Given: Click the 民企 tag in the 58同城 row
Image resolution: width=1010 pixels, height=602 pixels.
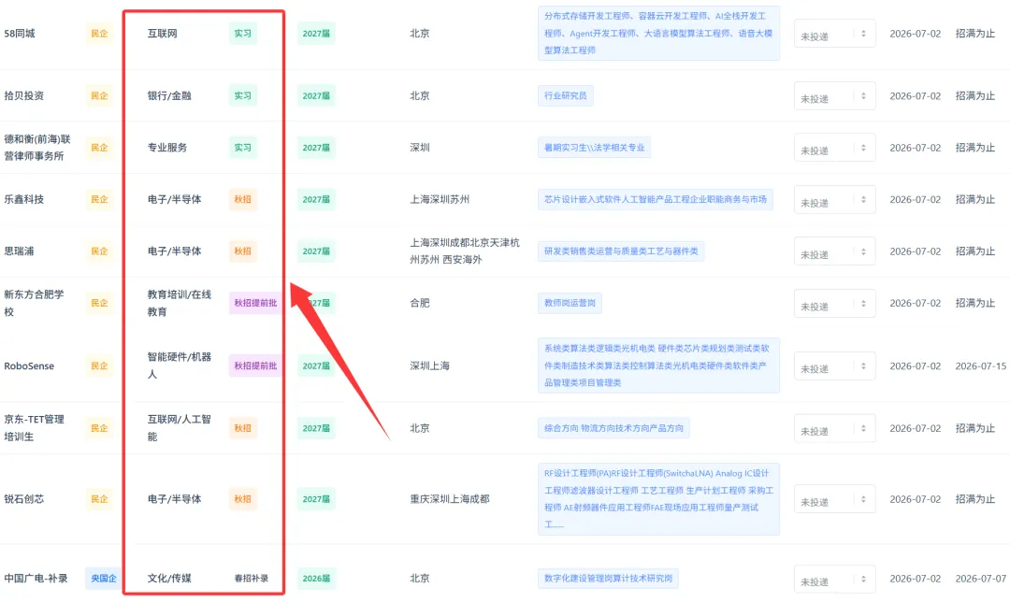Looking at the screenshot, I should click(99, 34).
